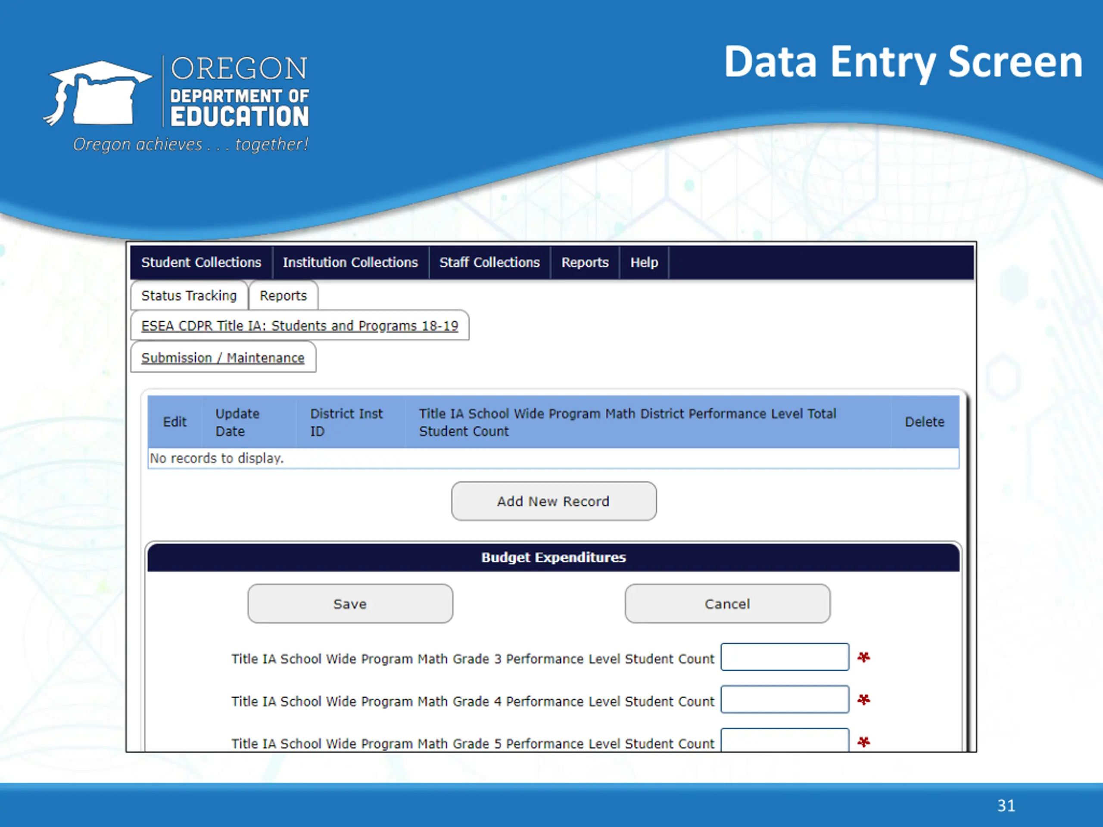The width and height of the screenshot is (1103, 827).
Task: Open the Reports menu in the navy bar
Action: tap(585, 262)
